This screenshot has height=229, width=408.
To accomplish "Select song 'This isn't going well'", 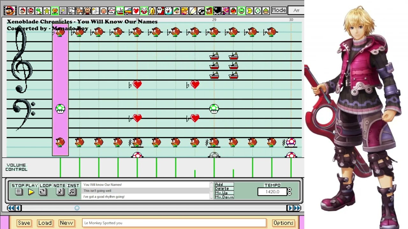I will pyautogui.click(x=146, y=191).
